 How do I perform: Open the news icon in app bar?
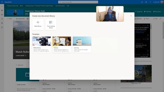tap(2, 15)
